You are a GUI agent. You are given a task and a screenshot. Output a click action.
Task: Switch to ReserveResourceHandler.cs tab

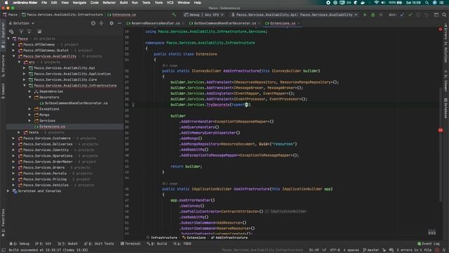point(155,23)
